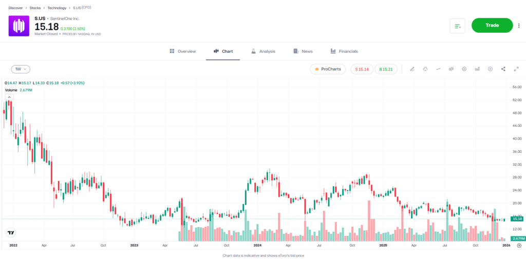Image resolution: width=526 pixels, height=260 pixels.
Task: Expand chart to fullscreen
Action: pyautogui.click(x=516, y=69)
